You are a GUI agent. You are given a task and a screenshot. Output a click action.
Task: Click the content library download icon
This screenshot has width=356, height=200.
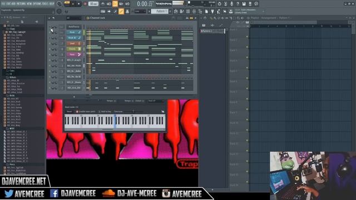(231, 11)
